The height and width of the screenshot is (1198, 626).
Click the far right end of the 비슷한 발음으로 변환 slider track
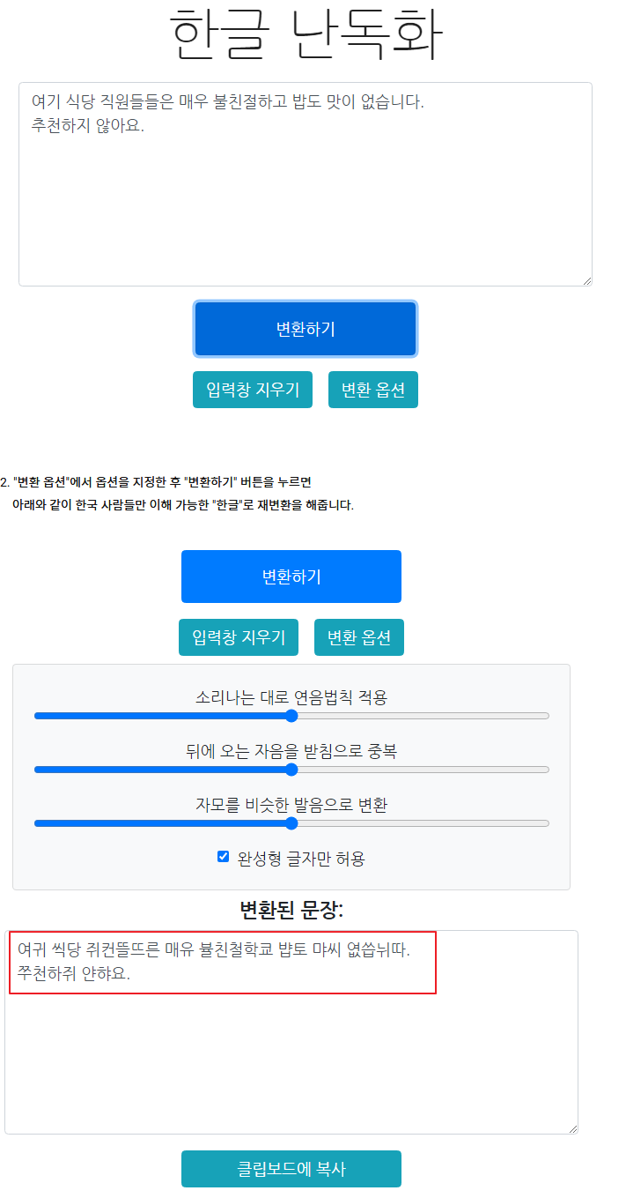click(x=547, y=823)
